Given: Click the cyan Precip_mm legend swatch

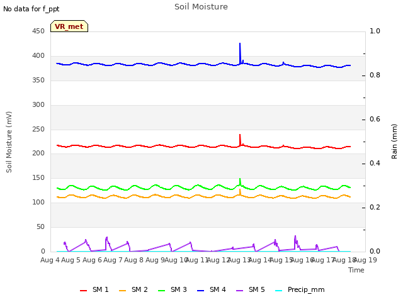Looking at the screenshot, I should (278, 291).
